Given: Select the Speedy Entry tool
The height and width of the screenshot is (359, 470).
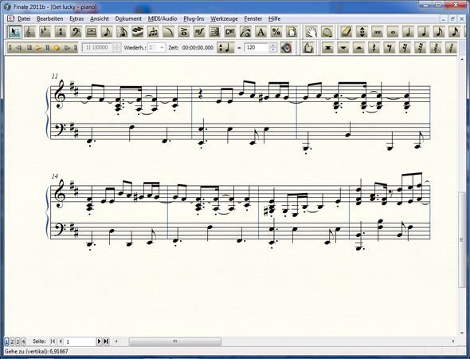Looking at the screenshot, I should click(x=123, y=32).
